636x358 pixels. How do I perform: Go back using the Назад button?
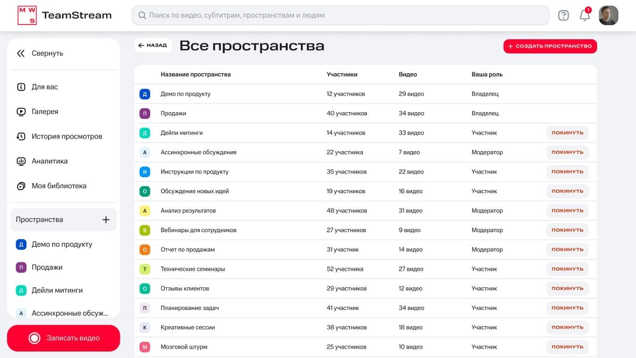tap(153, 45)
